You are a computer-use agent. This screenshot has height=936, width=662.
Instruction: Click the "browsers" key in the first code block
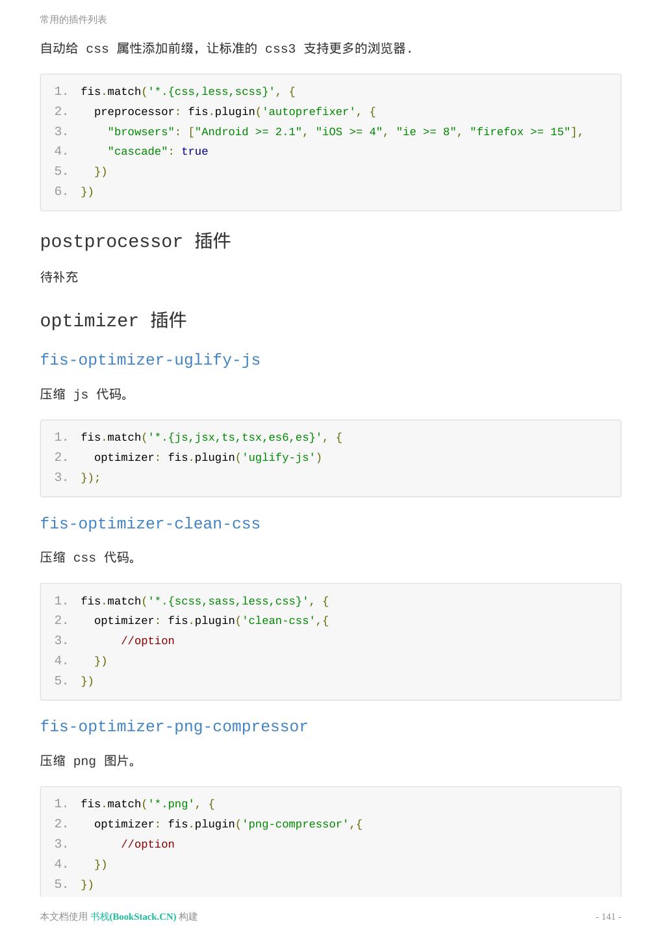[x=141, y=132]
